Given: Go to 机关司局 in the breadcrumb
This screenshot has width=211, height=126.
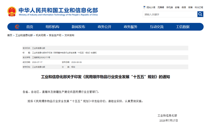Looking at the screenshot, I should click(x=41, y=35).
